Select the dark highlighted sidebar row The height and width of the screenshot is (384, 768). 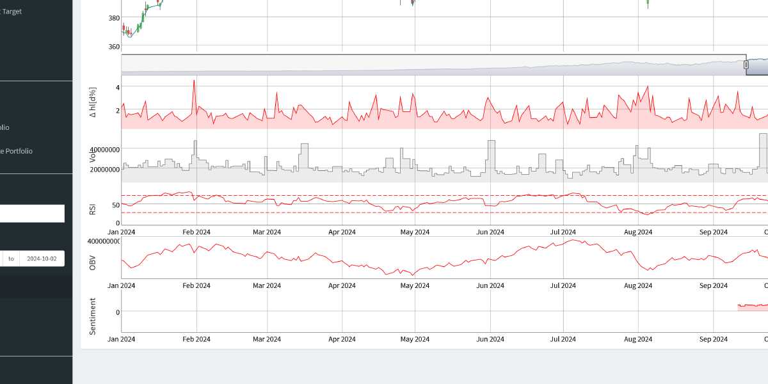[36, 287]
